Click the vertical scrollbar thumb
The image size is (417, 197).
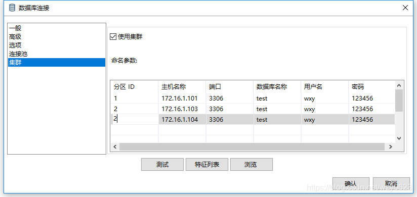[x=399, y=101]
